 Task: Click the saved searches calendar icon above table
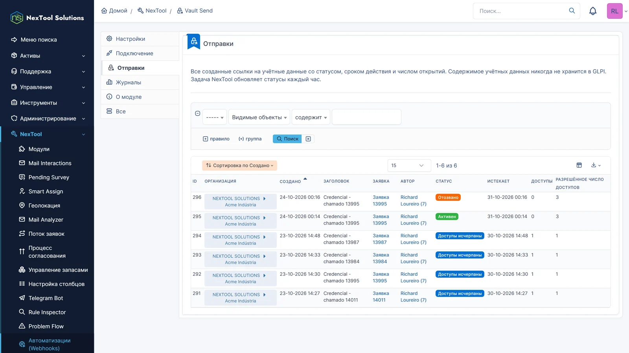click(x=579, y=165)
